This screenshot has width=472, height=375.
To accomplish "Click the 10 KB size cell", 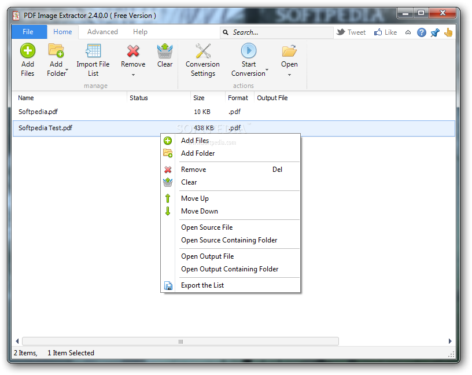I will 202,112.
